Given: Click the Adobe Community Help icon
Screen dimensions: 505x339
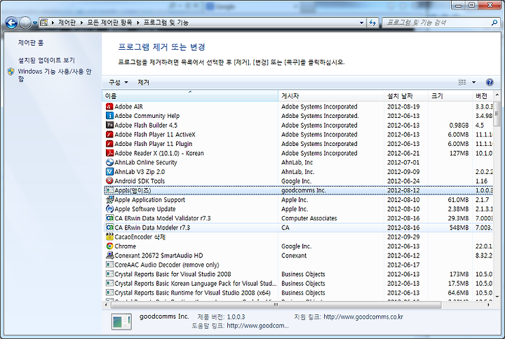Looking at the screenshot, I should [x=109, y=116].
